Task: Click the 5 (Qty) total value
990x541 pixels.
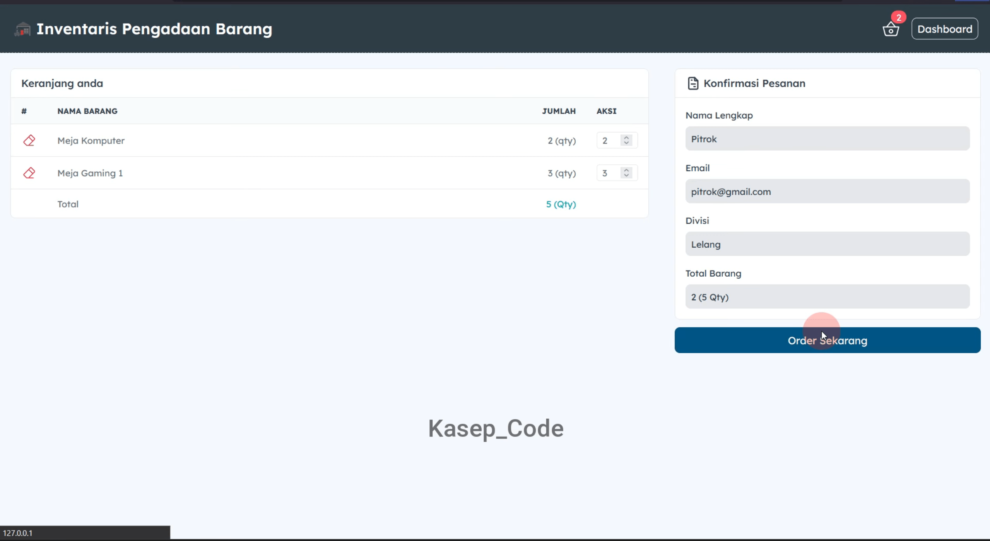Action: tap(561, 204)
